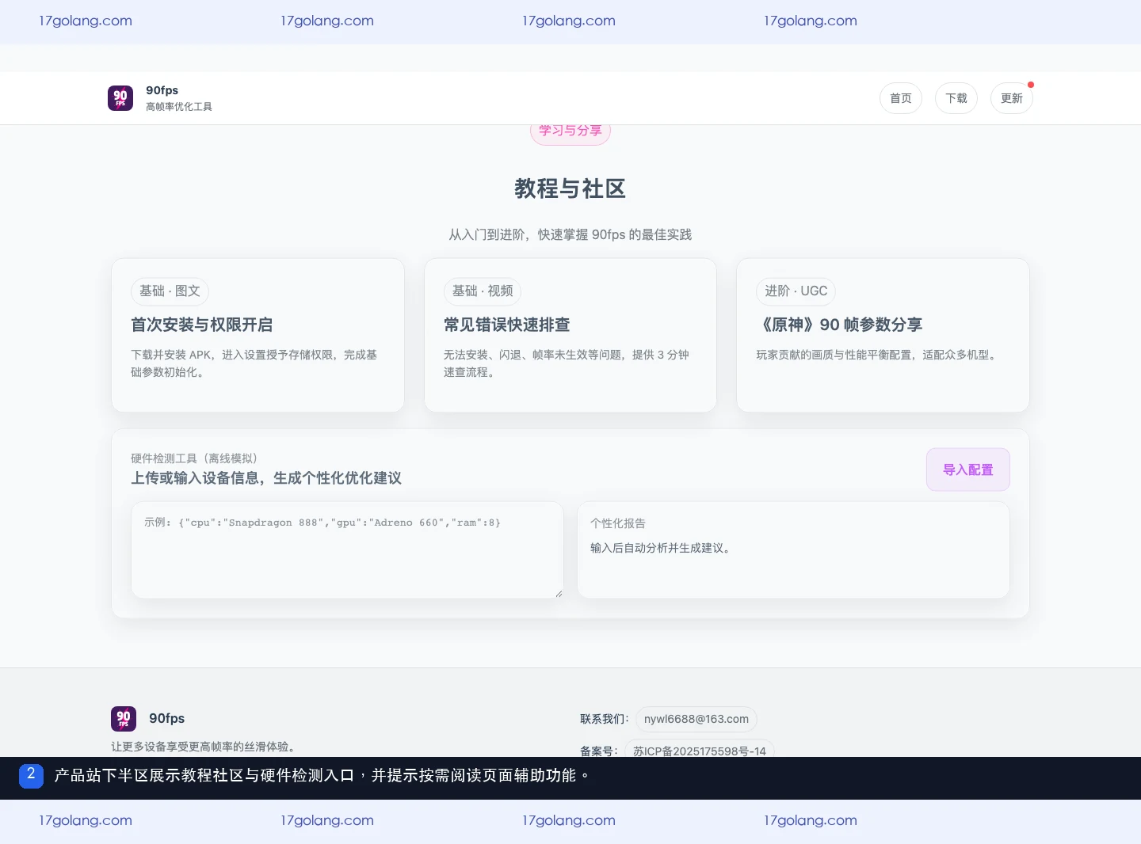Click the 个性化报告 panel label
1141x844 pixels.
618,523
